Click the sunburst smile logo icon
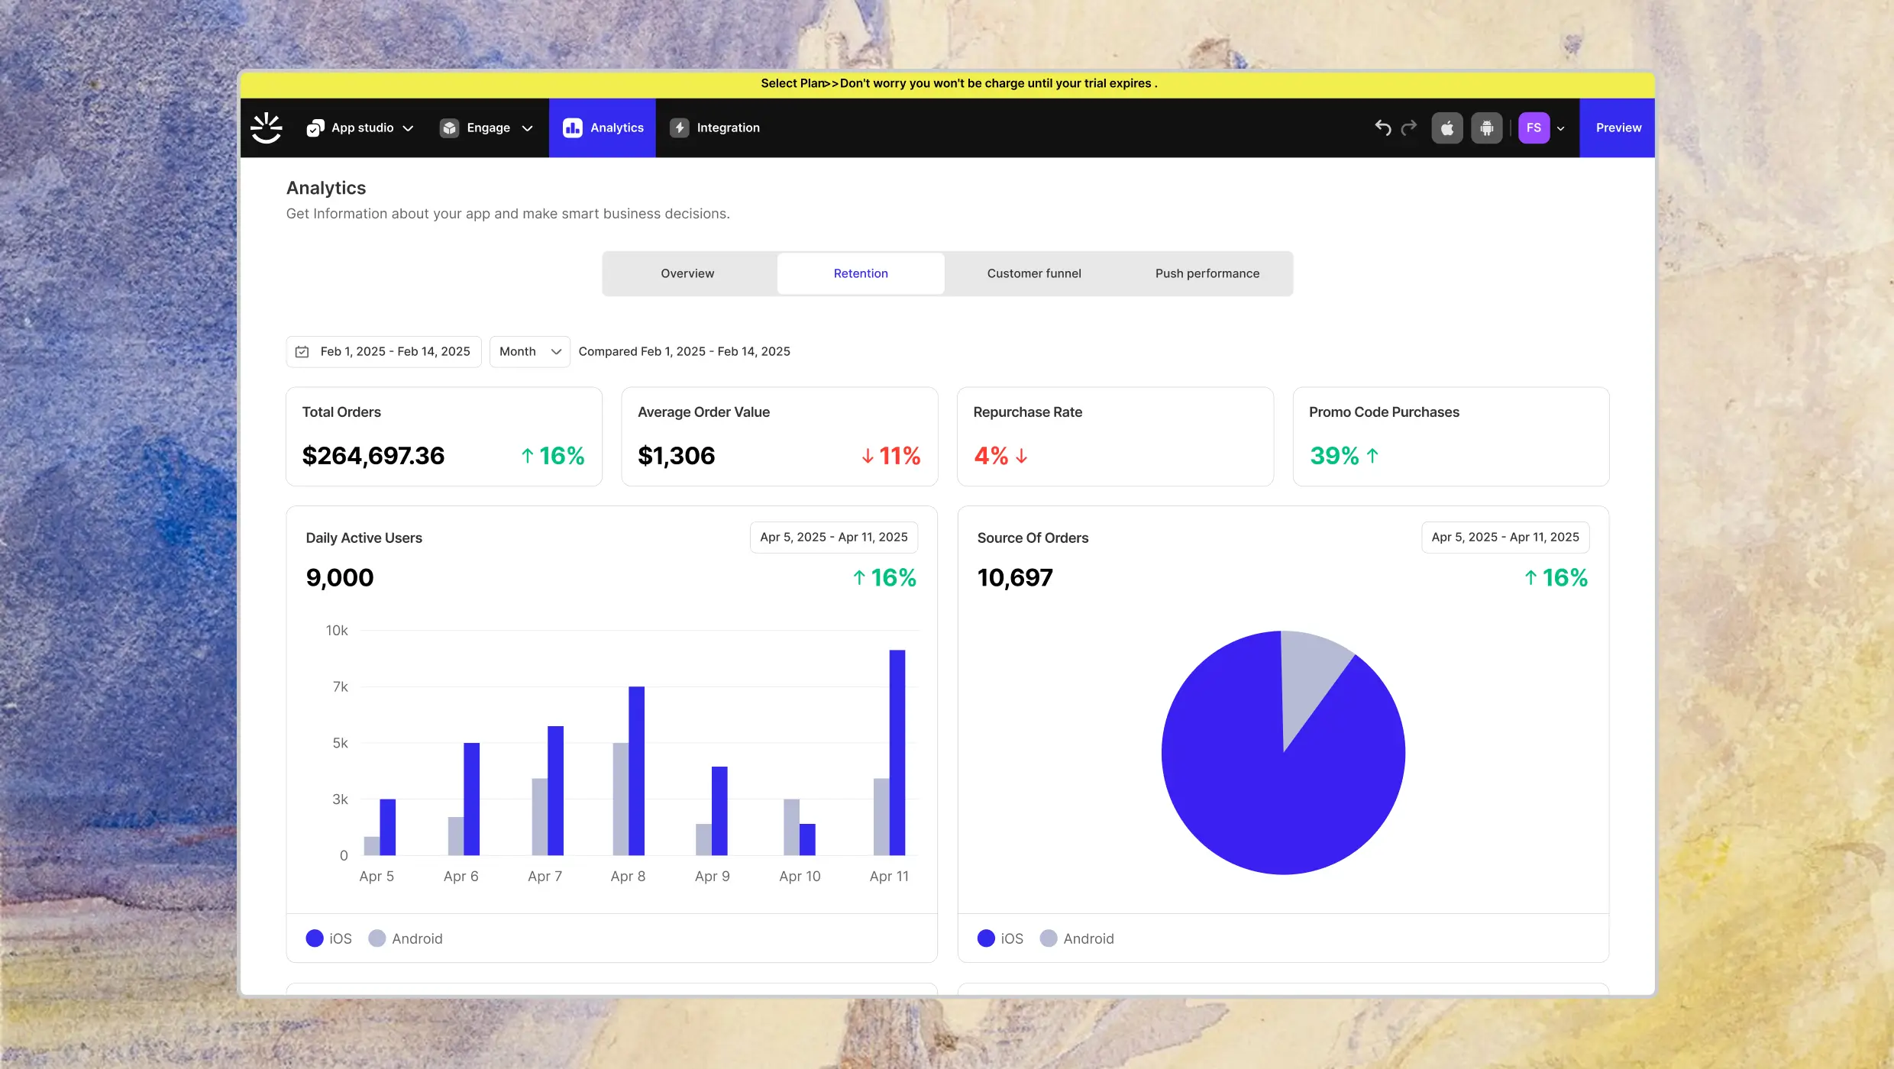1894x1069 pixels. tap(267, 128)
